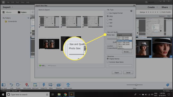Image resolution: width=173 pixels, height=97 pixels.
Task: Click Browse... for export location
Action: [127, 52]
